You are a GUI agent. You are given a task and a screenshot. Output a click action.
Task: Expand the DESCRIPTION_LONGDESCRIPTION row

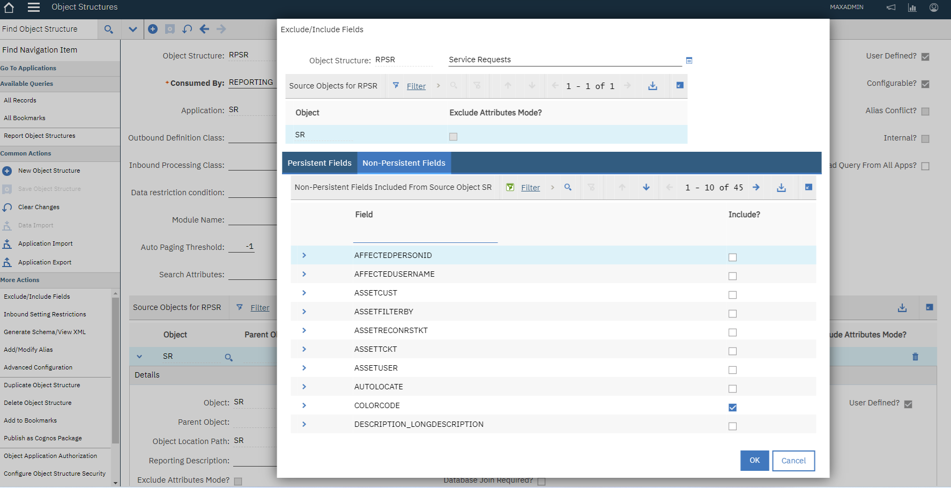click(304, 424)
